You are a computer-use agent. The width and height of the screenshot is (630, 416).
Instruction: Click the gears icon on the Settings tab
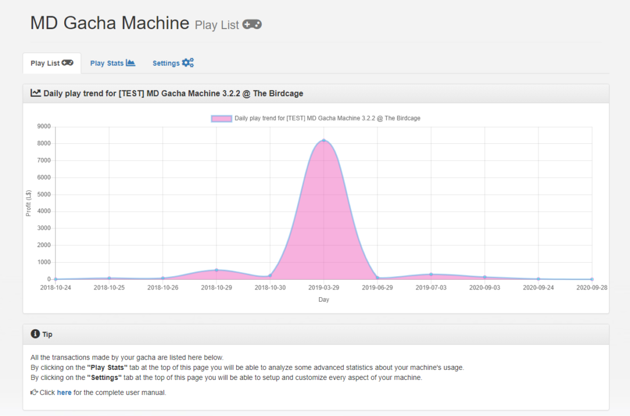(x=187, y=63)
